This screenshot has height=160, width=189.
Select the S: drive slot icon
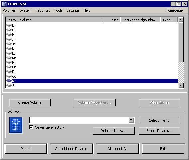pos(9,86)
